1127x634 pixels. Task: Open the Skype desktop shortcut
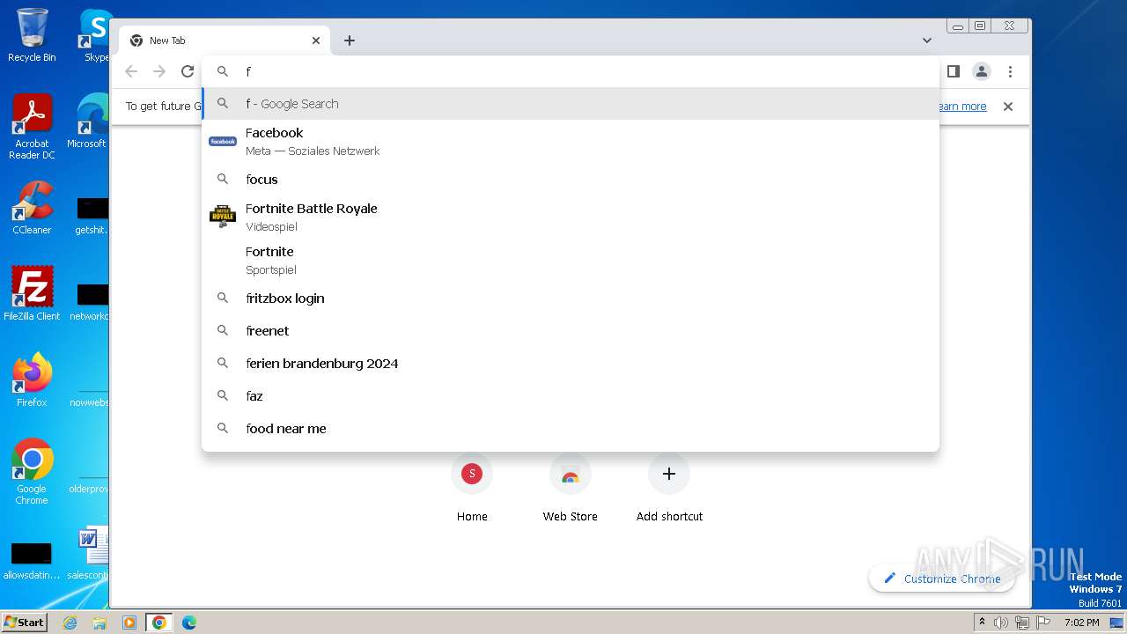pyautogui.click(x=95, y=35)
